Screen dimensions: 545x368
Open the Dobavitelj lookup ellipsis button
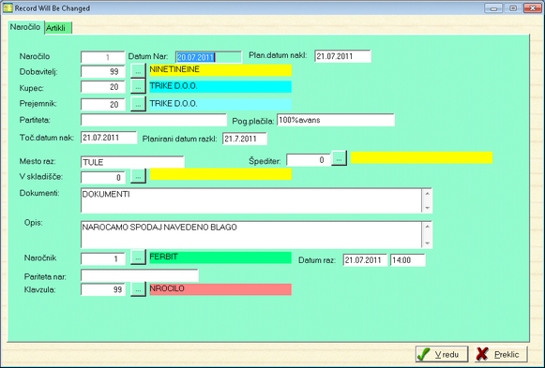(x=138, y=71)
